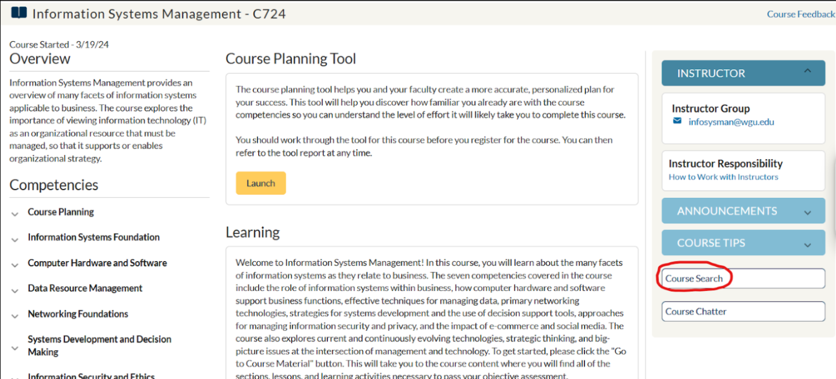Expand Computer Hardware and Software chevron
Screen dimensions: 836x379
tap(15, 265)
